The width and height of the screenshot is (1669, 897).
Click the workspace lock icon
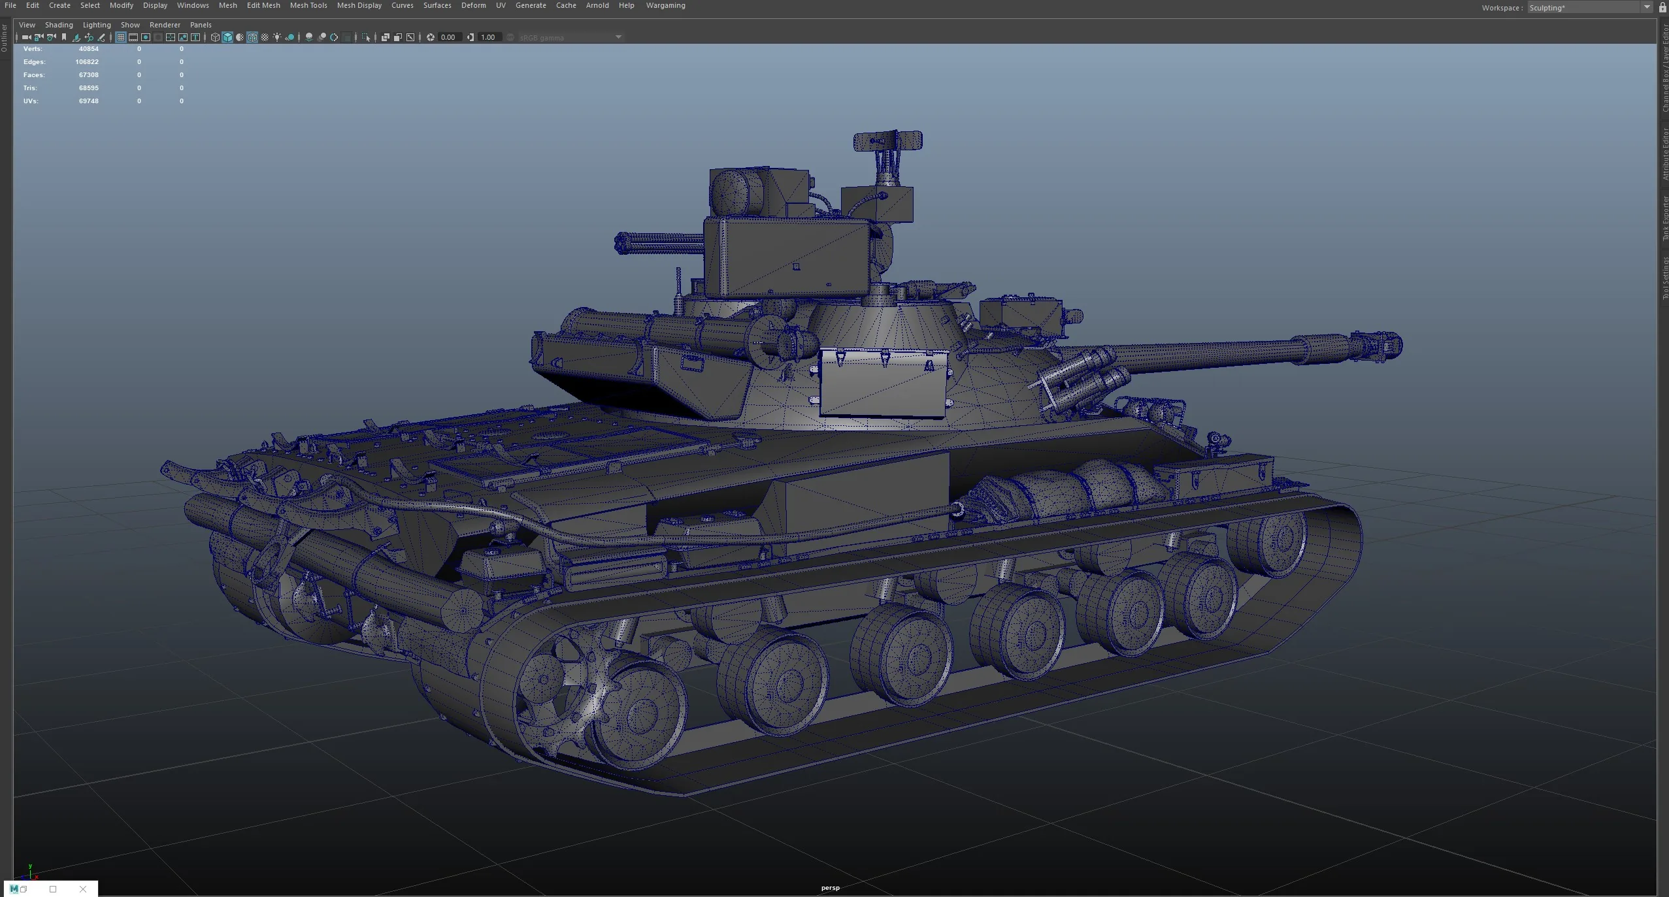[1663, 7]
